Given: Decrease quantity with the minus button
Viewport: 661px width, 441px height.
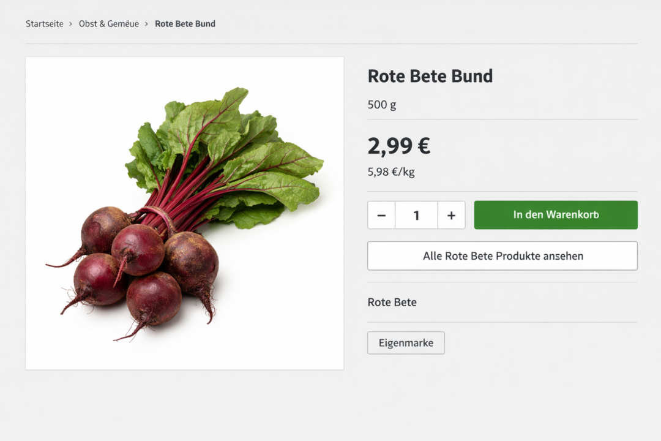Looking at the screenshot, I should coord(381,215).
